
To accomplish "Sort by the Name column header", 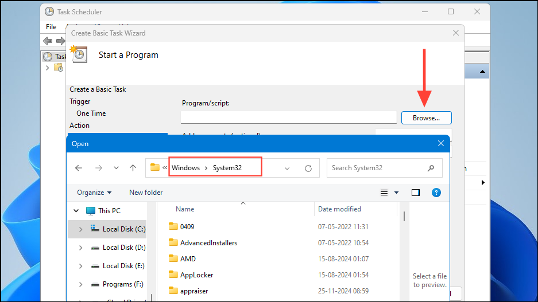I will 185,209.
